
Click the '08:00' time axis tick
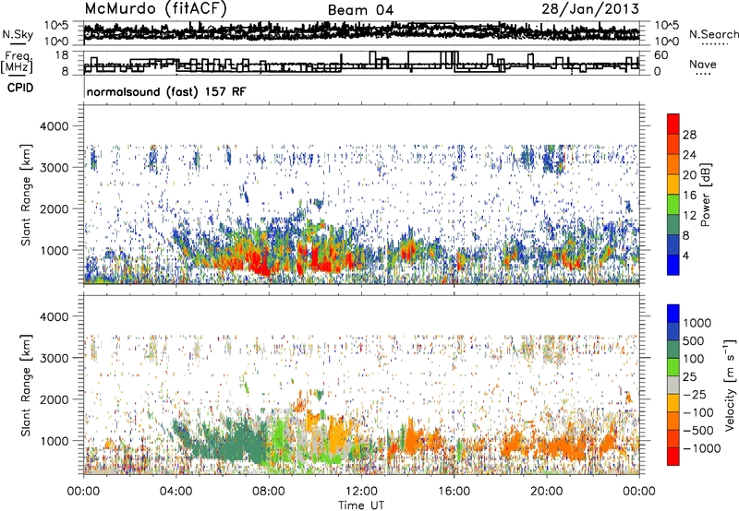269,492
